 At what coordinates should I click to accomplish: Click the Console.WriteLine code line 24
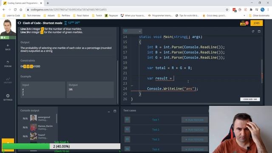coord(173,89)
